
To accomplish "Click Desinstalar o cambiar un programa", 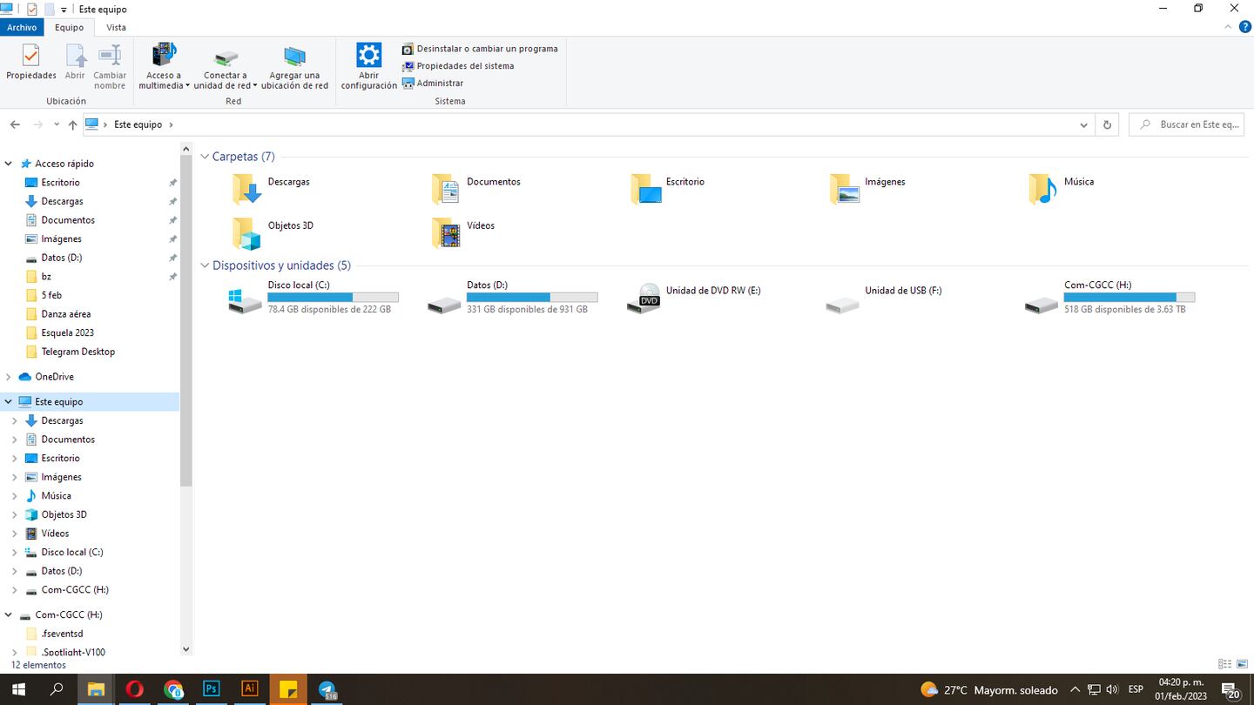I will [x=482, y=49].
